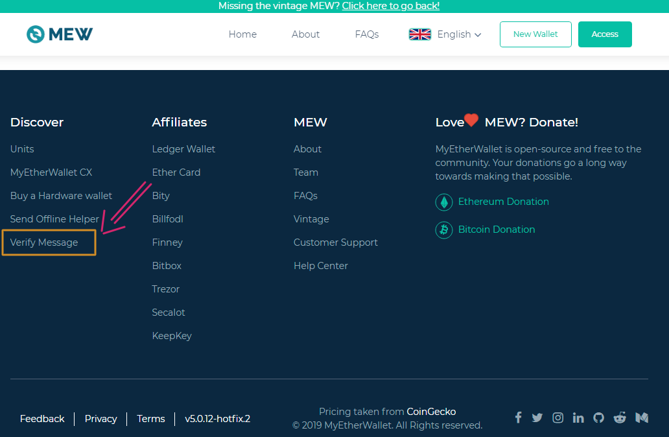The image size is (669, 437).
Task: Open Vintage link in footer
Action: [x=311, y=219]
